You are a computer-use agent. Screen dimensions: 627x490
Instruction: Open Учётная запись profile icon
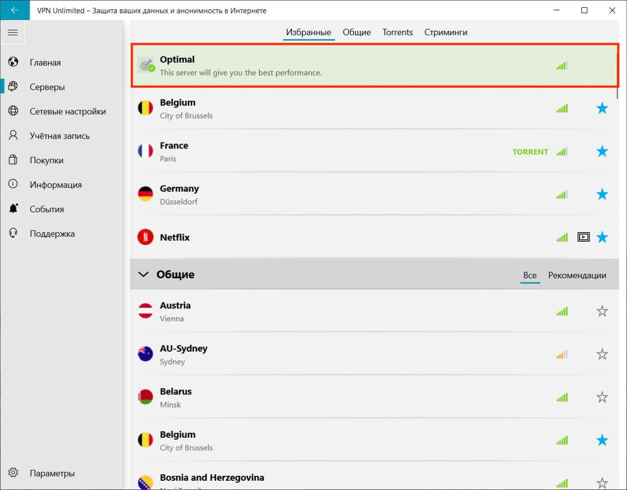click(x=13, y=136)
